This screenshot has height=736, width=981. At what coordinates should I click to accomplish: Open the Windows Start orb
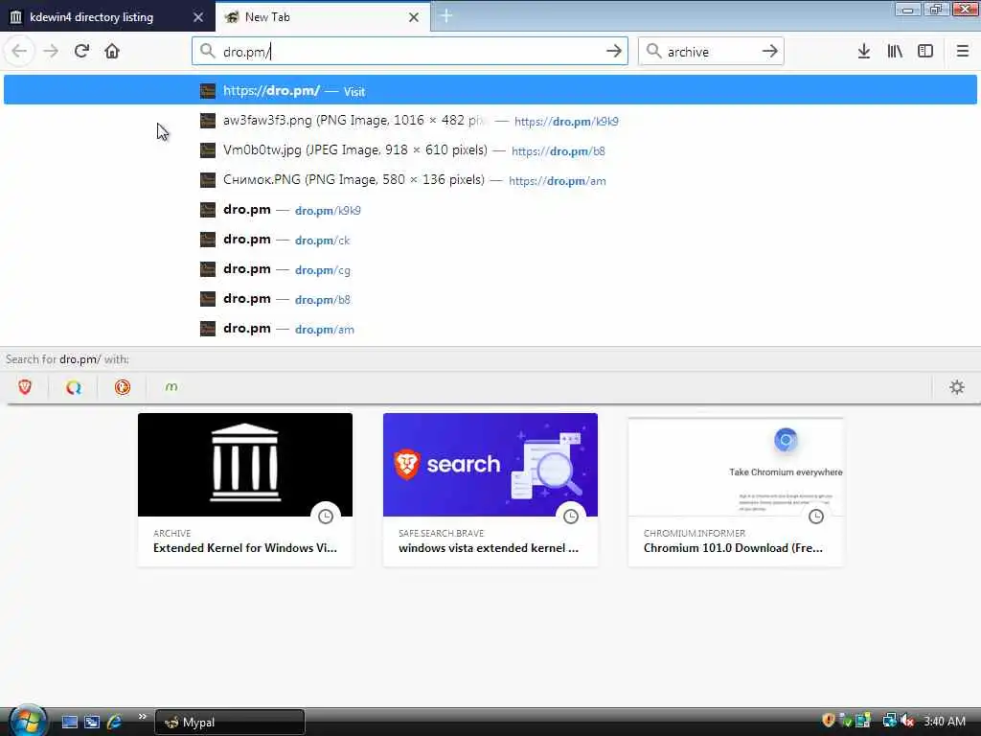click(28, 721)
